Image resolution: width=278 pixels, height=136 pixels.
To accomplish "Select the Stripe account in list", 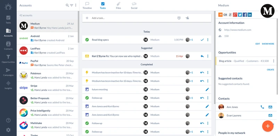I will point(47,88).
